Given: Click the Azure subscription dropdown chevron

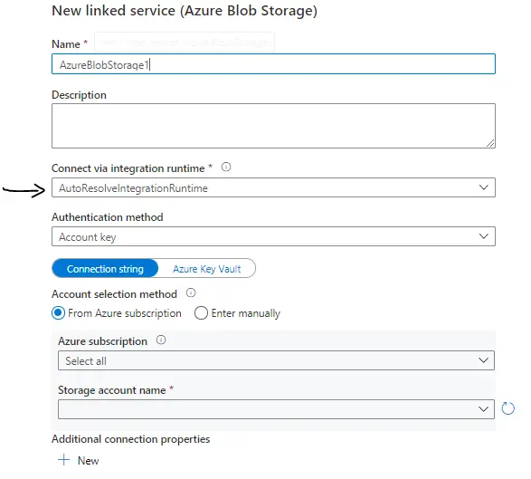Looking at the screenshot, I should [x=483, y=360].
